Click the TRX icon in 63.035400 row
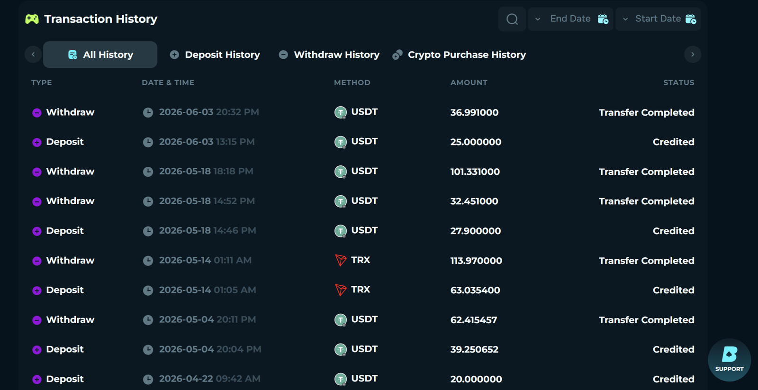 341,290
